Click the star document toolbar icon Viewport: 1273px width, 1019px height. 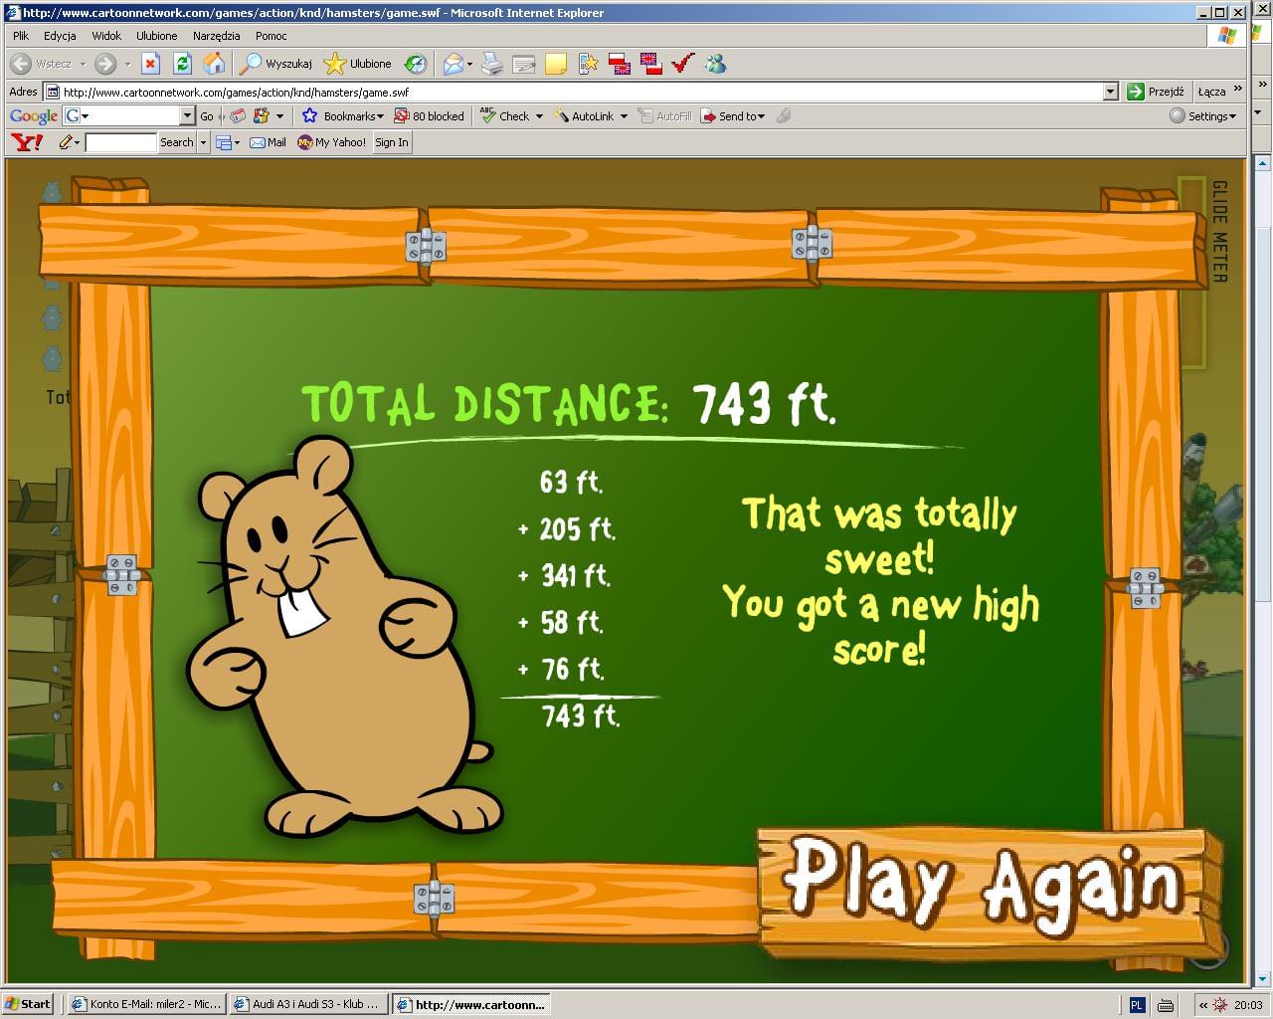tap(588, 64)
